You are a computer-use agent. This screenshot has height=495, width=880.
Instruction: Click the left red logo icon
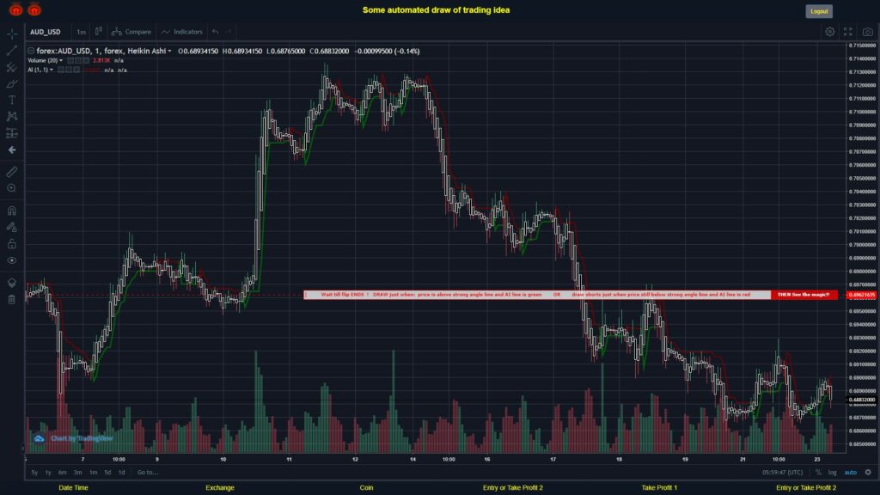click(x=15, y=9)
